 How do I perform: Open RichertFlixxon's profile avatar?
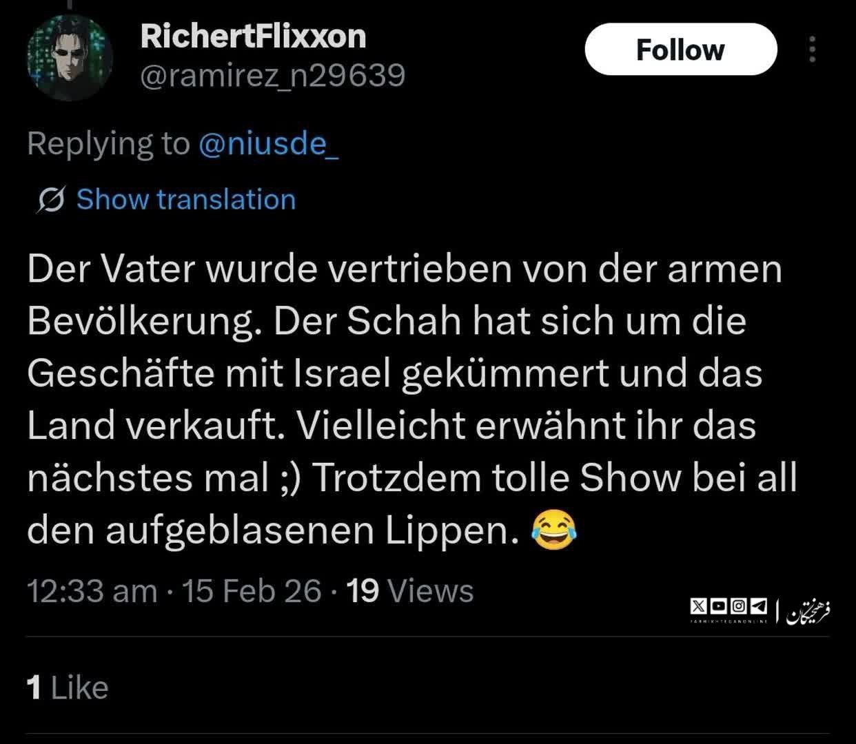(68, 58)
